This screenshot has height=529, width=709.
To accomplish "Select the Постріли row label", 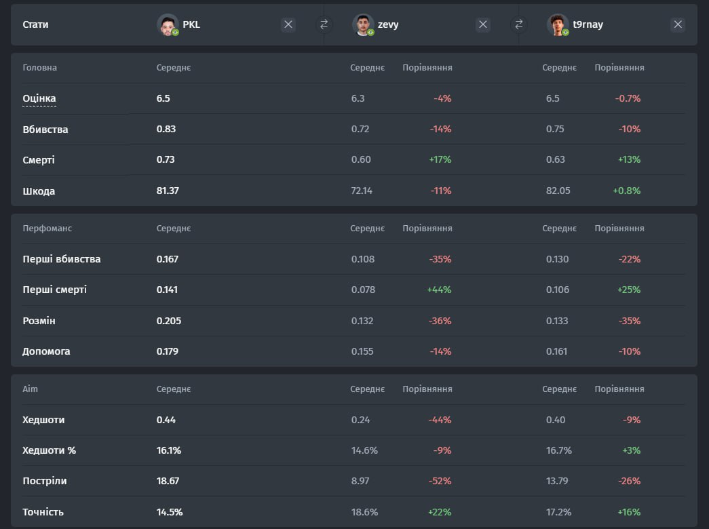I will click(45, 481).
